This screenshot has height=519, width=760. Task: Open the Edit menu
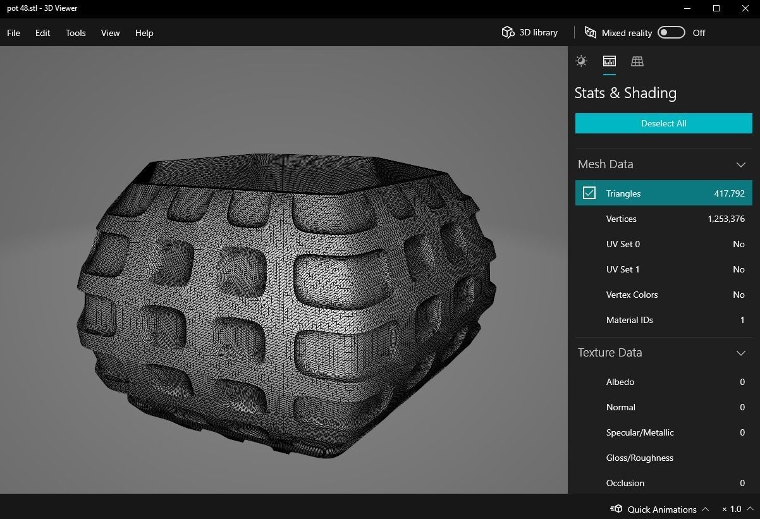42,33
